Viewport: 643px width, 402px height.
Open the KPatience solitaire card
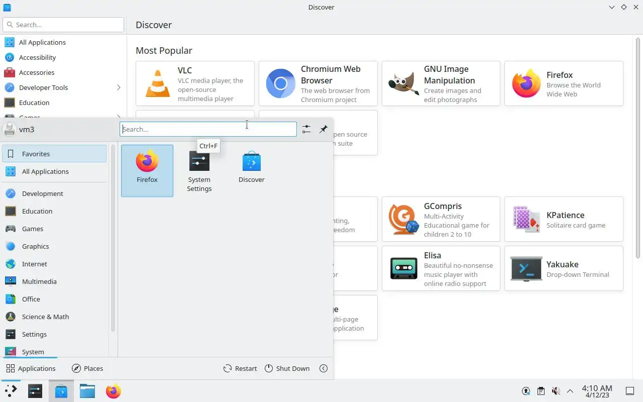[x=564, y=219]
